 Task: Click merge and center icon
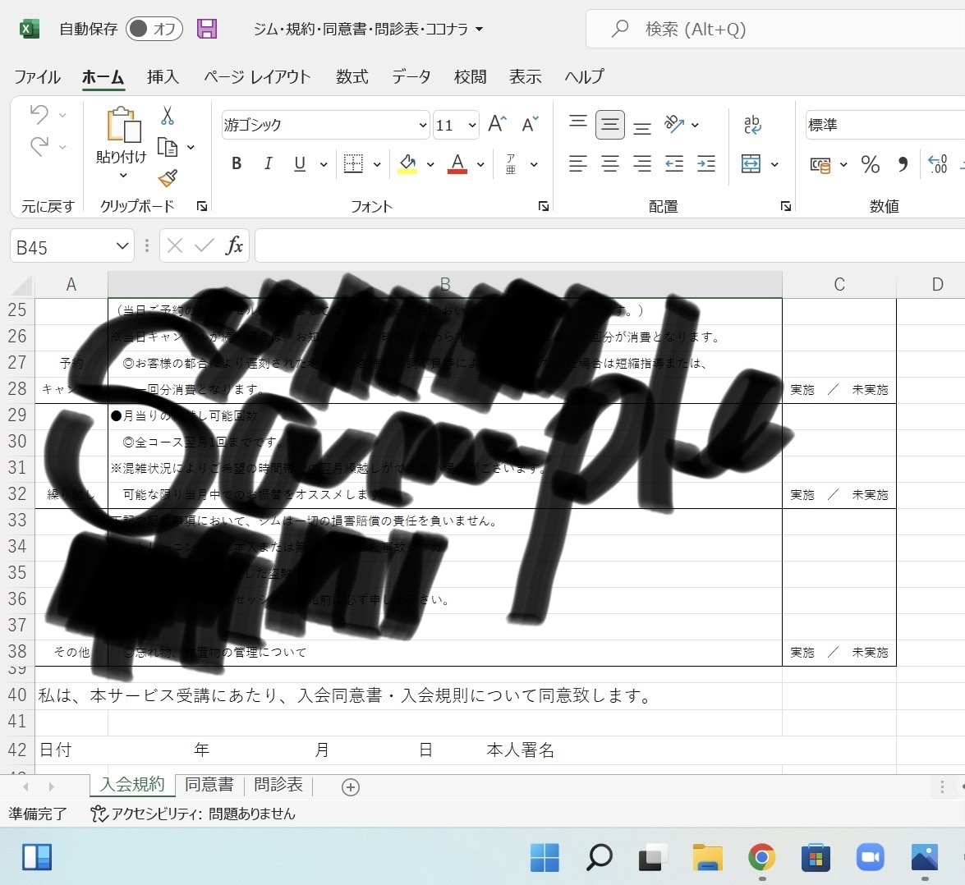[751, 163]
